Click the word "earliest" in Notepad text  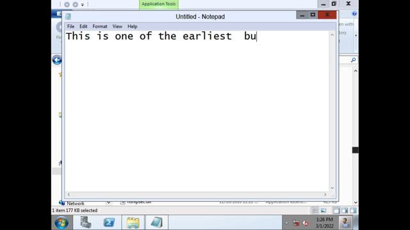(x=207, y=36)
